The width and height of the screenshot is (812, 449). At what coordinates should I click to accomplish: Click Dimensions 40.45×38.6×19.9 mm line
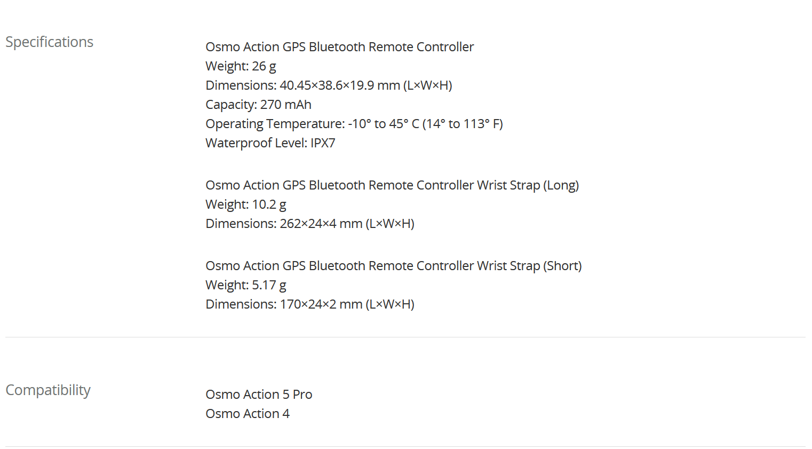pyautogui.click(x=329, y=85)
